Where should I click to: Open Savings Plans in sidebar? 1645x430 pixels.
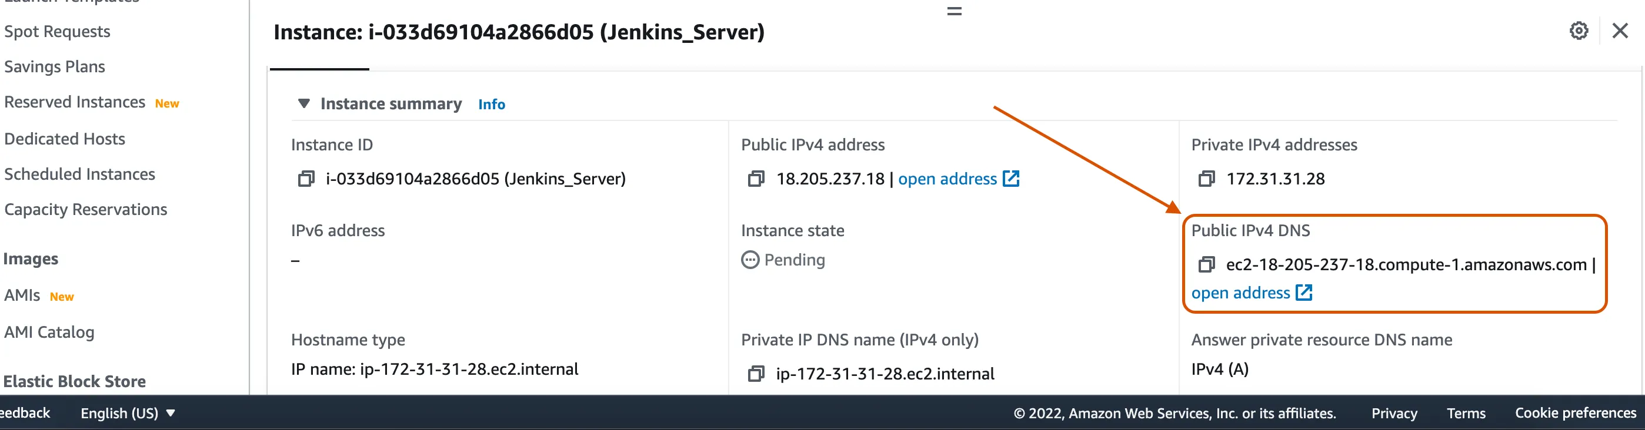[x=54, y=67]
